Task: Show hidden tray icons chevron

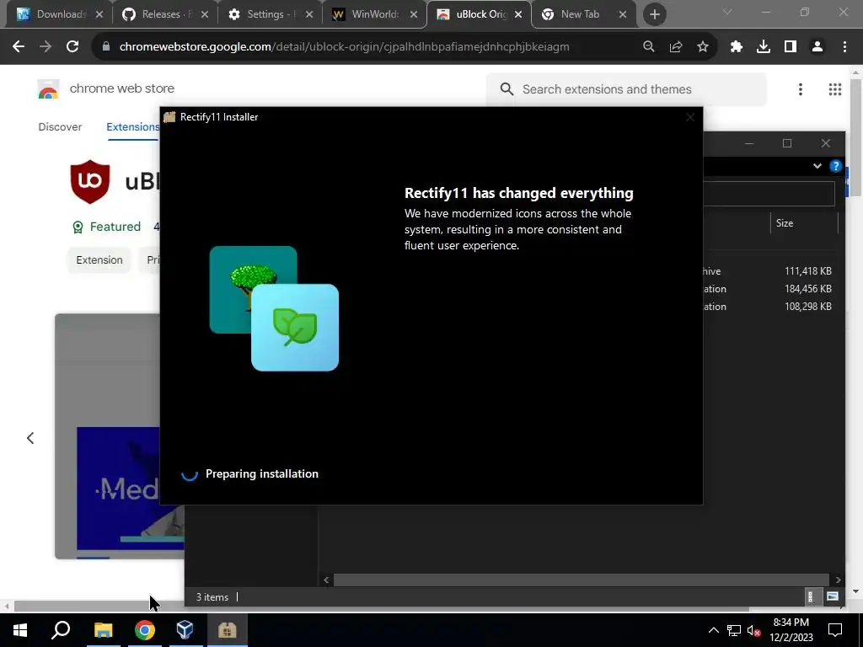Action: (713, 630)
